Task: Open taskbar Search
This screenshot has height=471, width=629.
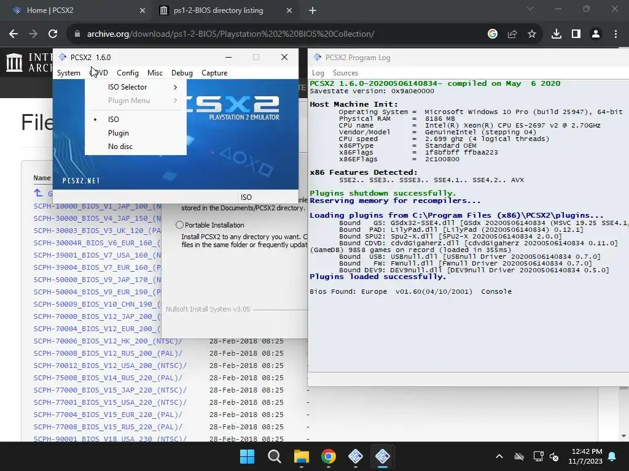Action: point(275,456)
